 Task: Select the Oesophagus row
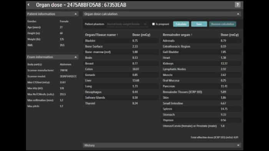pyautogui.click(x=121, y=92)
